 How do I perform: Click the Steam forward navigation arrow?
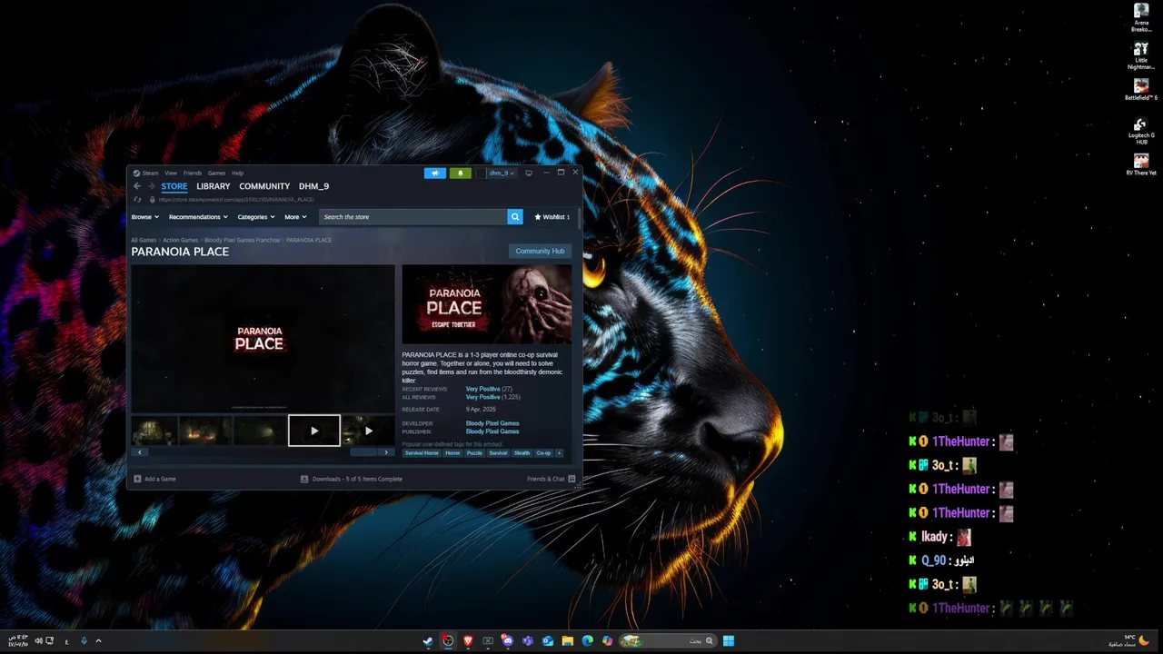click(151, 186)
